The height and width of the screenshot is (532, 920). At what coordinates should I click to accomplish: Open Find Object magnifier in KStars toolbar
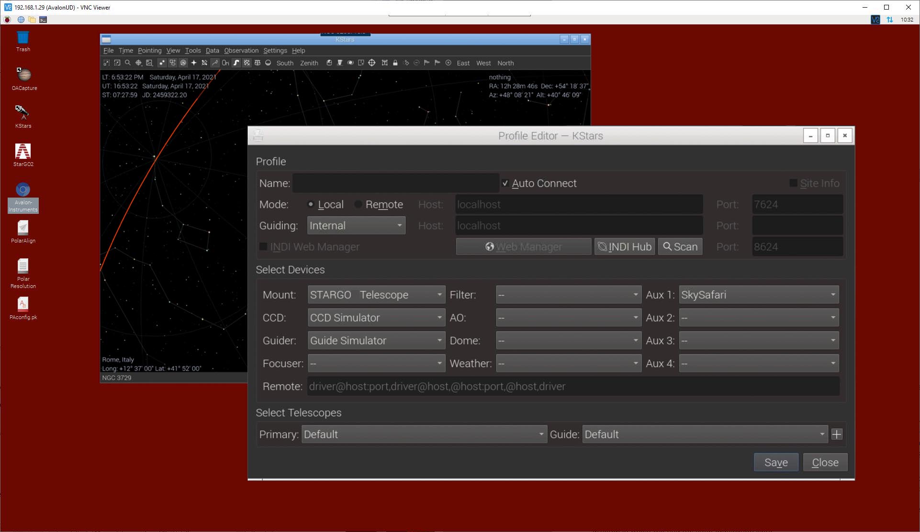point(127,63)
